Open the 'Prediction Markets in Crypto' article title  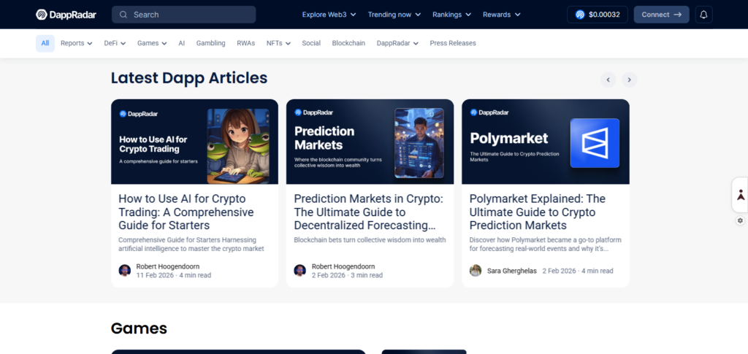pos(369,212)
